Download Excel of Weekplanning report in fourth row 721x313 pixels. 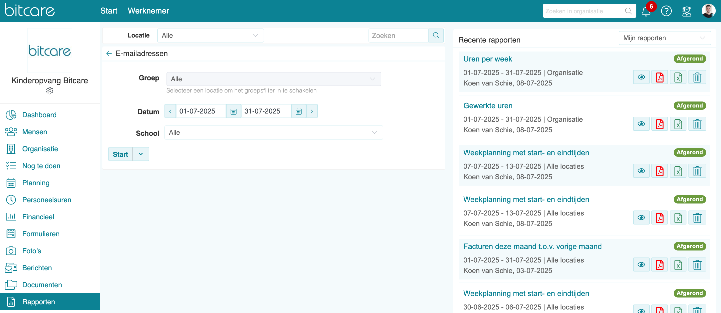[x=678, y=218]
